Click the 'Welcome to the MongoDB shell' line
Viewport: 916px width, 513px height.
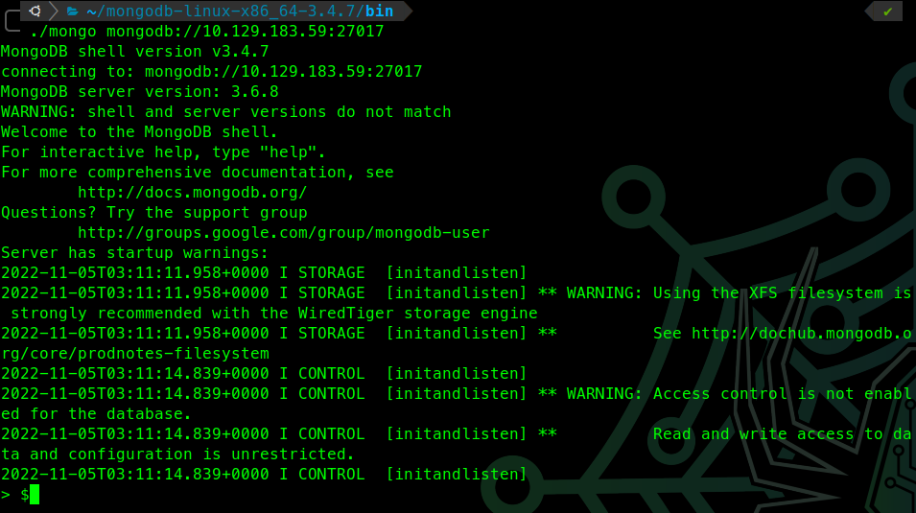point(139,132)
